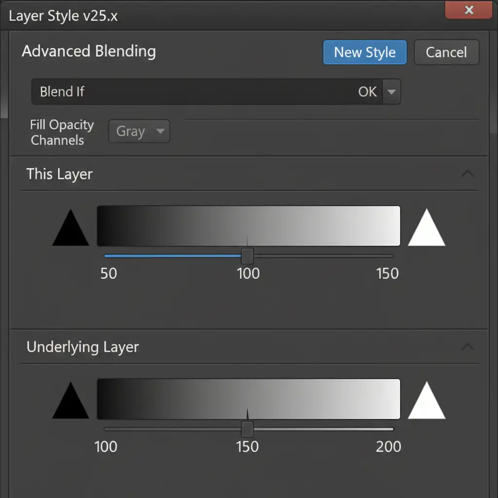Click the 150 value under This Layer

tap(388, 273)
